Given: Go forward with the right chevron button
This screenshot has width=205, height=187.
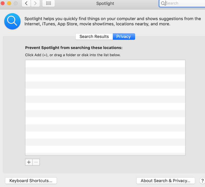Looking at the screenshot, I should coord(35,3).
